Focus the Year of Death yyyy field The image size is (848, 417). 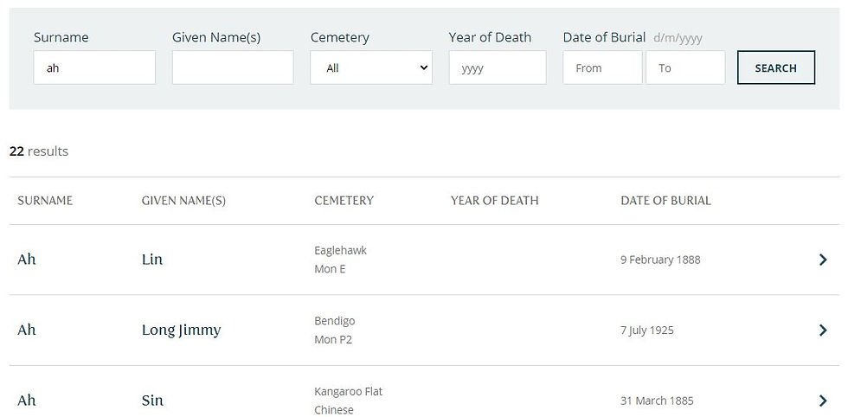497,67
